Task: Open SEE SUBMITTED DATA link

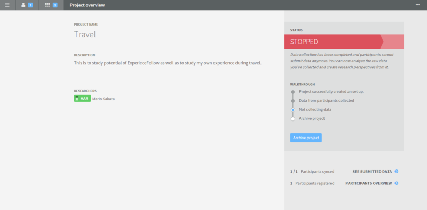Action: click(x=372, y=172)
